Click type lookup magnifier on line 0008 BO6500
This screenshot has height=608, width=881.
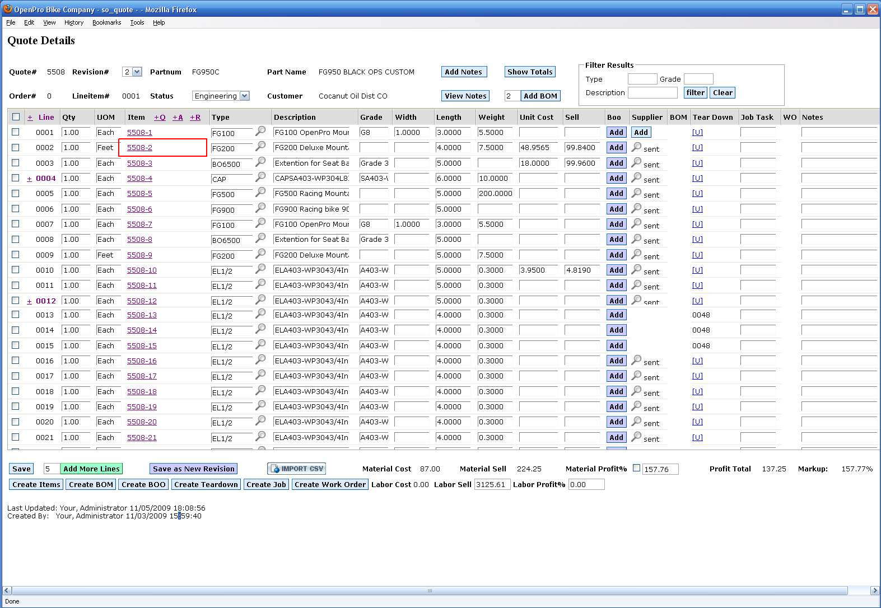click(x=260, y=238)
